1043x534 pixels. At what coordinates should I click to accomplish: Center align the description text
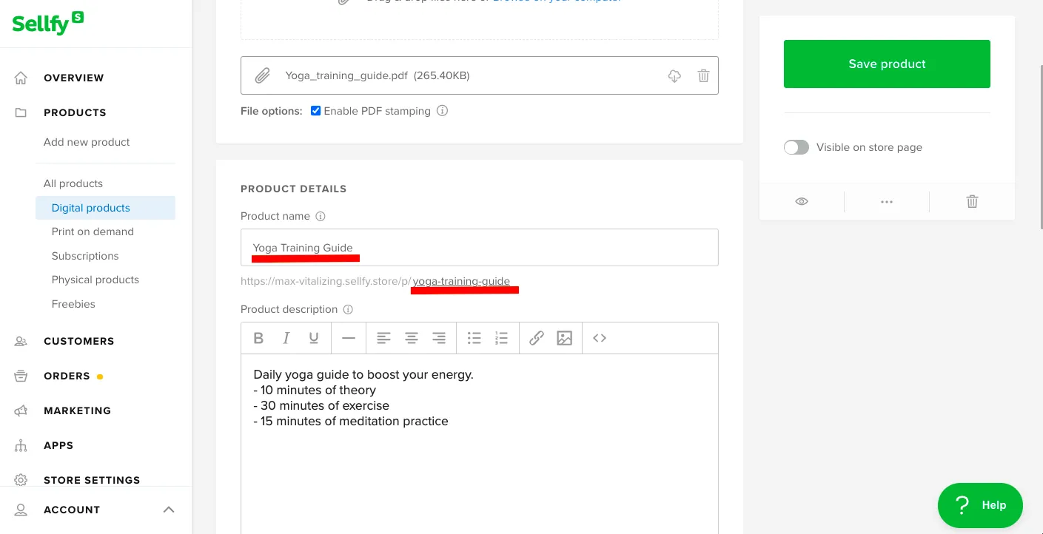point(411,338)
